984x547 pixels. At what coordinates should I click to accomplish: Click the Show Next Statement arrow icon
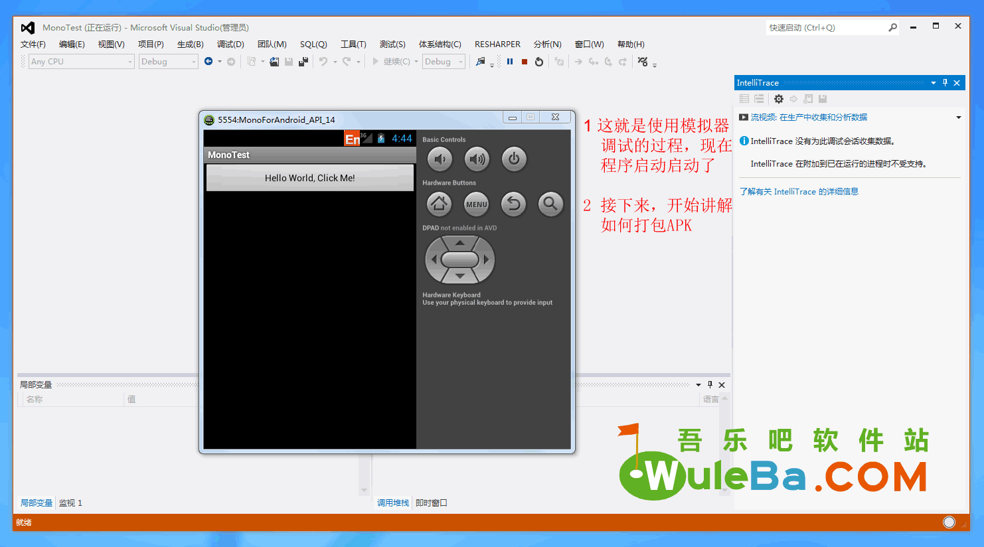579,62
